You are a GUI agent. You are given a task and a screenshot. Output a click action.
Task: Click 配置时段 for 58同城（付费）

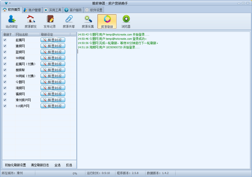pyautogui.click(x=53, y=76)
